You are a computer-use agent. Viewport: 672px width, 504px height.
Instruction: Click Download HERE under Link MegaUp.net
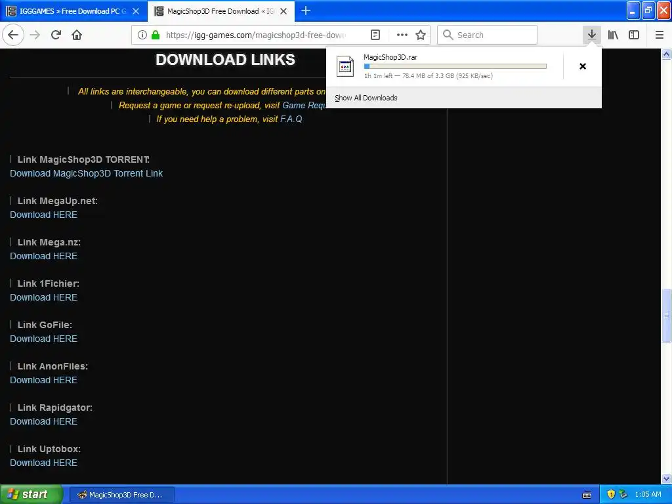click(x=44, y=215)
